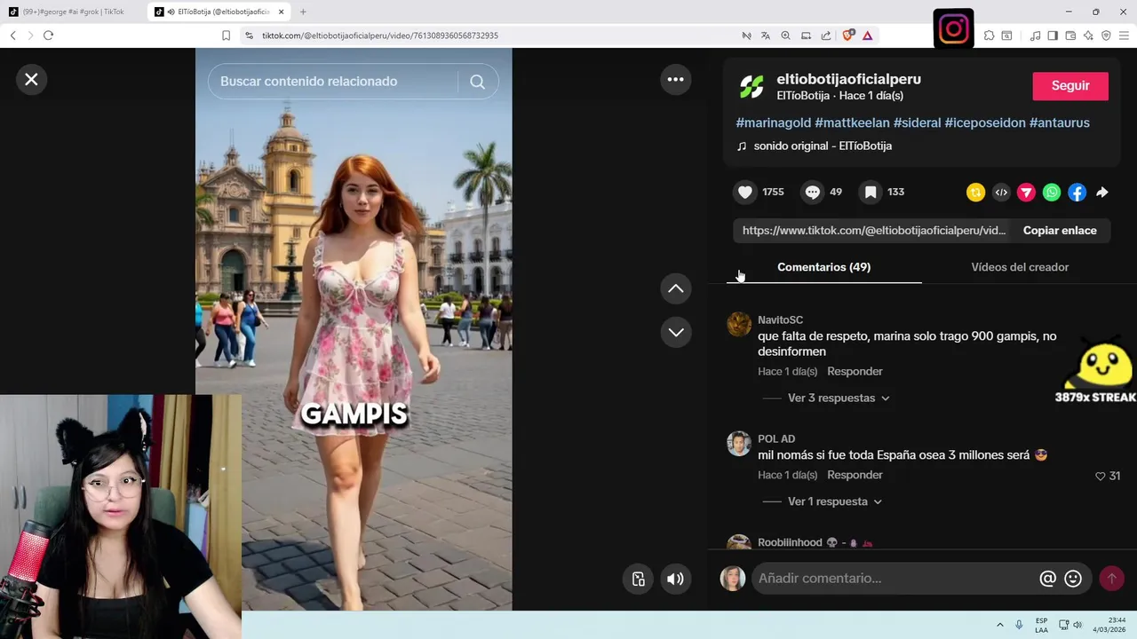Open the browser hamburger menu
1137x639 pixels.
1124,35
